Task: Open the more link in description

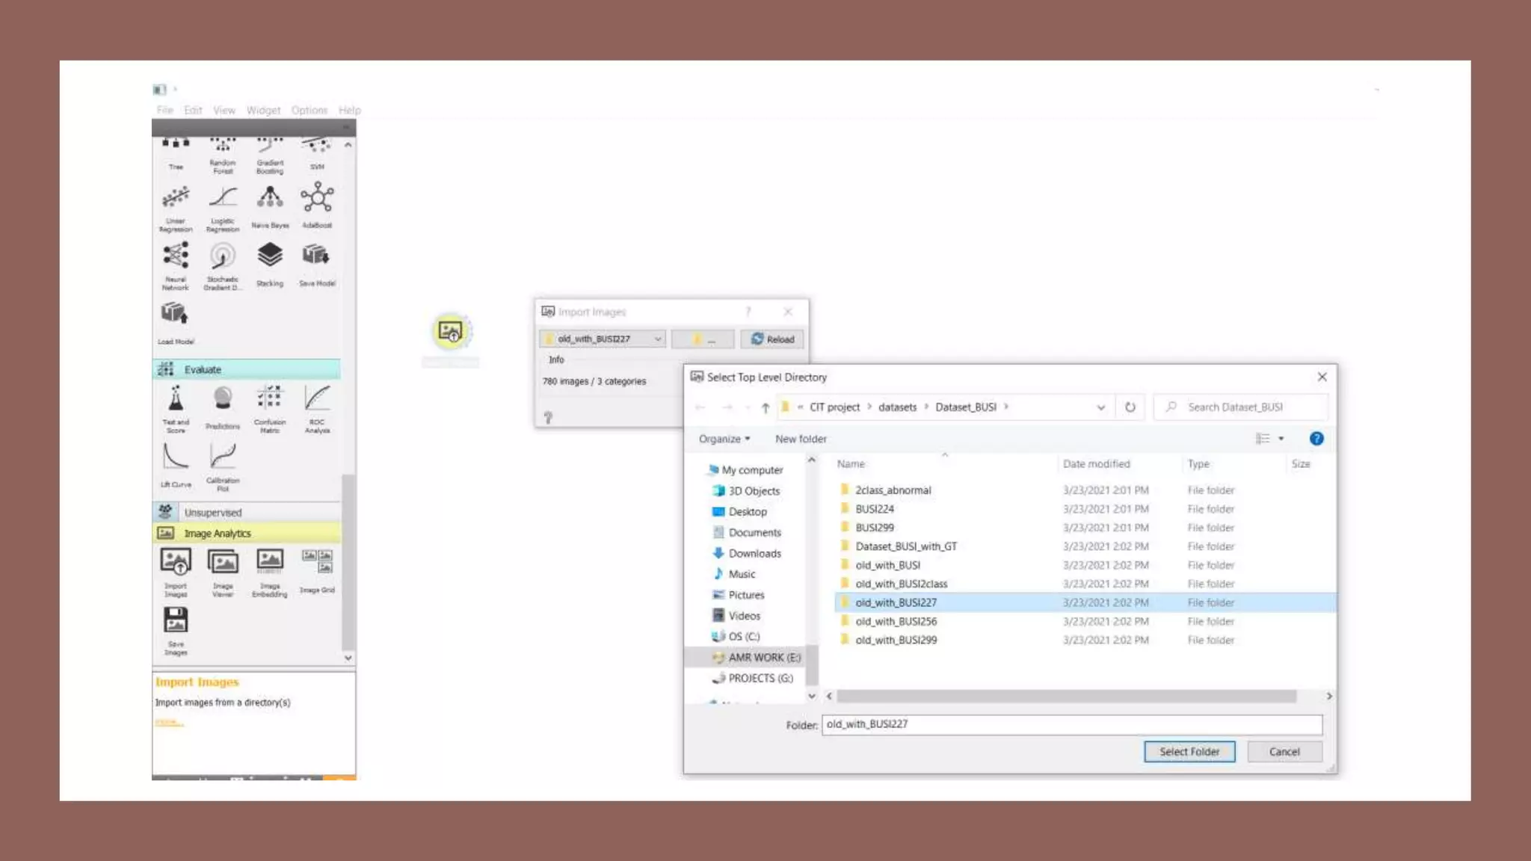Action: [x=169, y=721]
